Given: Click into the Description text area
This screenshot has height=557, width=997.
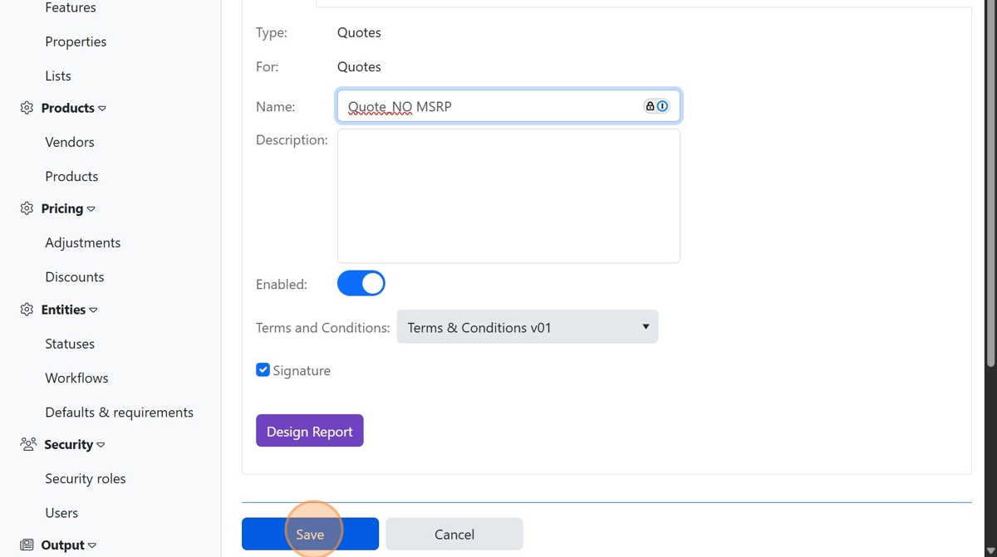Looking at the screenshot, I should tap(508, 196).
